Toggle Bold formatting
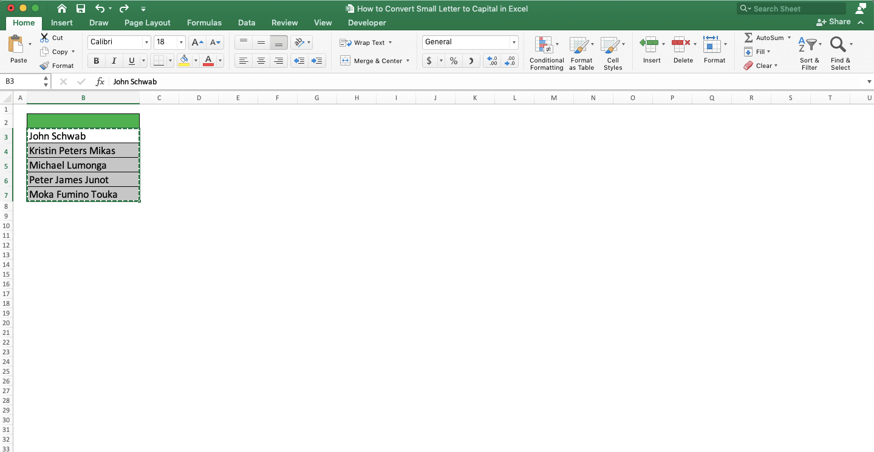The height and width of the screenshot is (452, 874). coord(97,61)
